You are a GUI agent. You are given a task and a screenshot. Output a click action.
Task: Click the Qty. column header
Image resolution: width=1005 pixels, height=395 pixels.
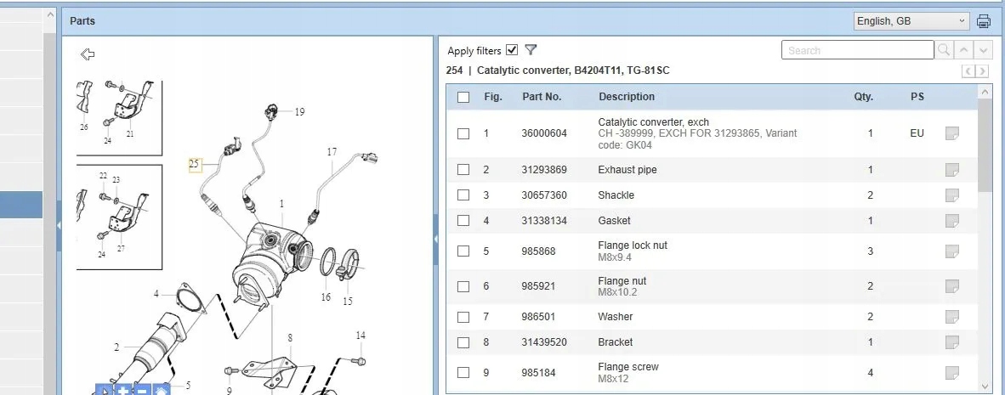pyautogui.click(x=863, y=97)
